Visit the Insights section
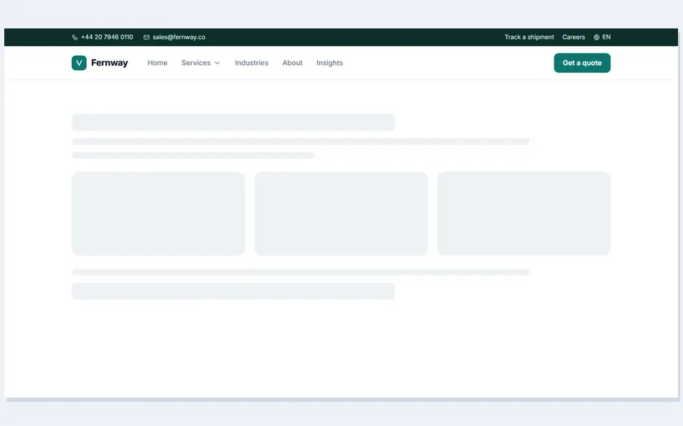 click(329, 62)
